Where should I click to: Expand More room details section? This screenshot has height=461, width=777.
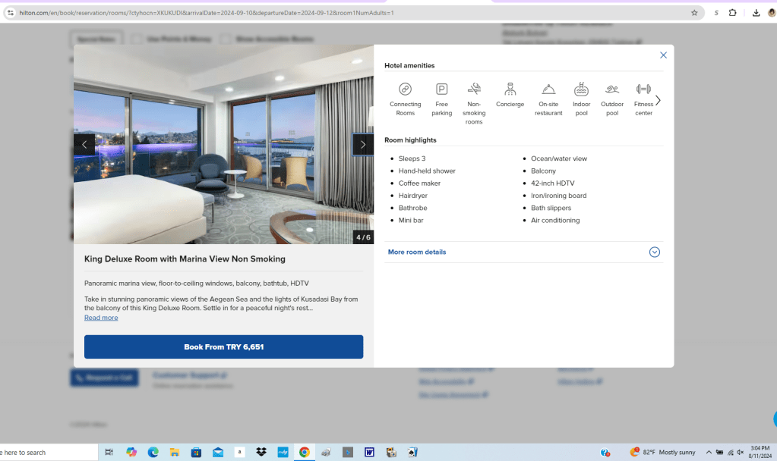654,252
